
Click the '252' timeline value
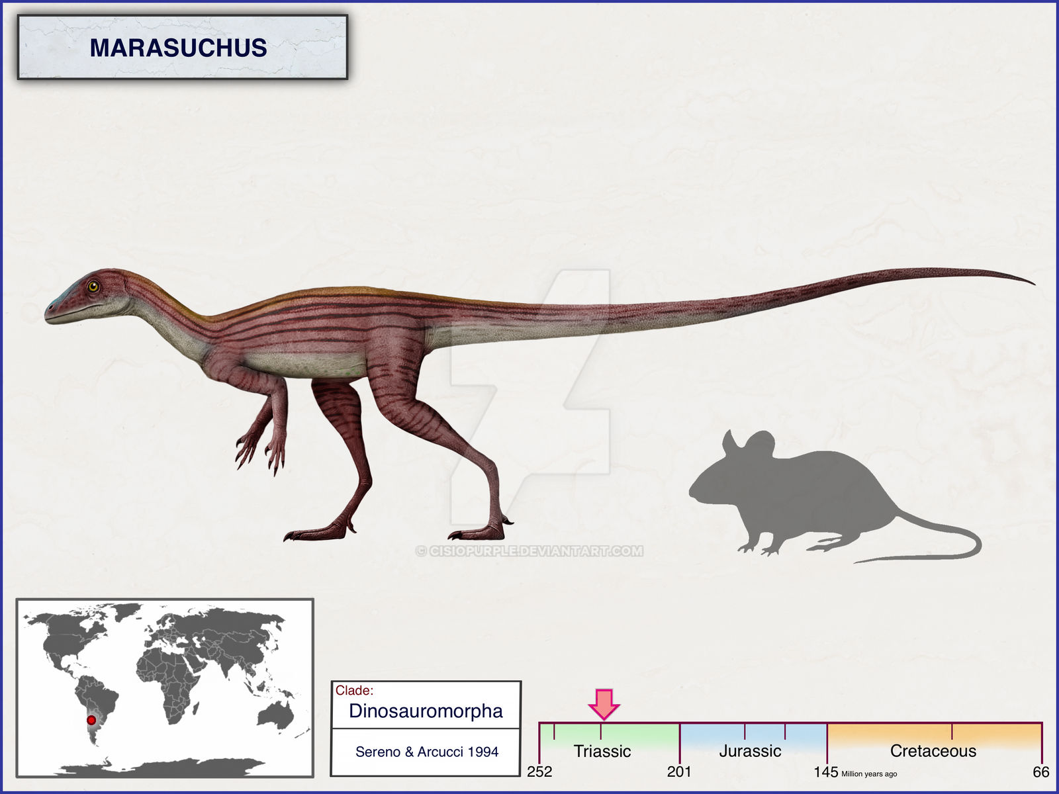pyautogui.click(x=539, y=772)
